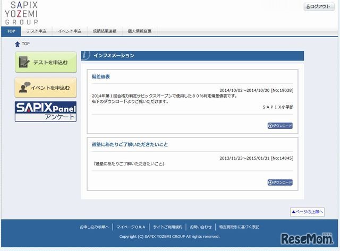Image resolution: width=340 pixels, height=251 pixels.
Task: Click the ページの上部へ link
Action: 307,212
